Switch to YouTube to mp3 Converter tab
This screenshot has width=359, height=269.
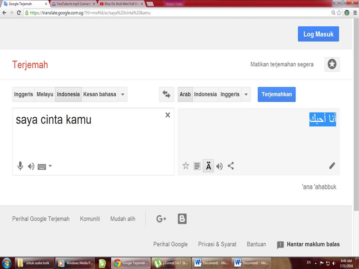click(x=73, y=4)
